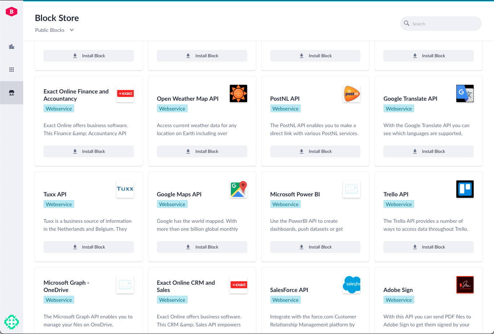The height and width of the screenshot is (334, 494).
Task: Open the Exact Online CRM and Sales card
Action: [x=186, y=286]
